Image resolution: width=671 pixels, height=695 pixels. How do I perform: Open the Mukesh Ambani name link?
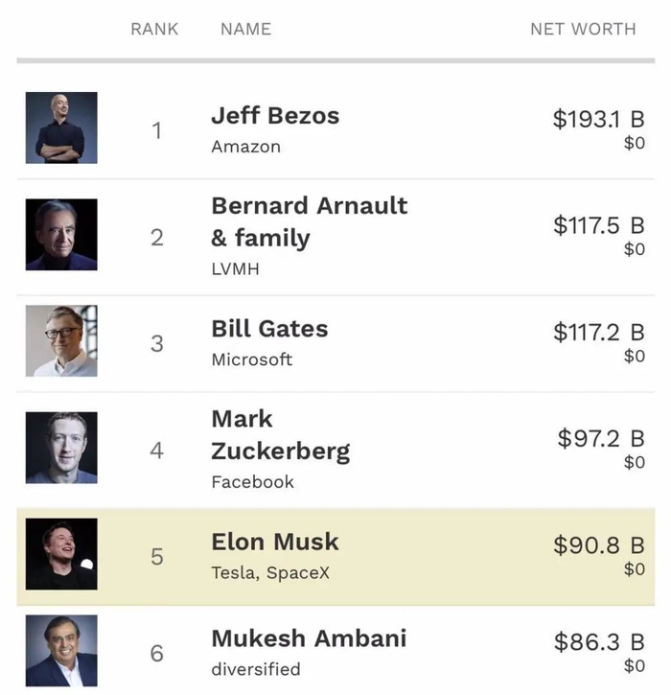(309, 638)
